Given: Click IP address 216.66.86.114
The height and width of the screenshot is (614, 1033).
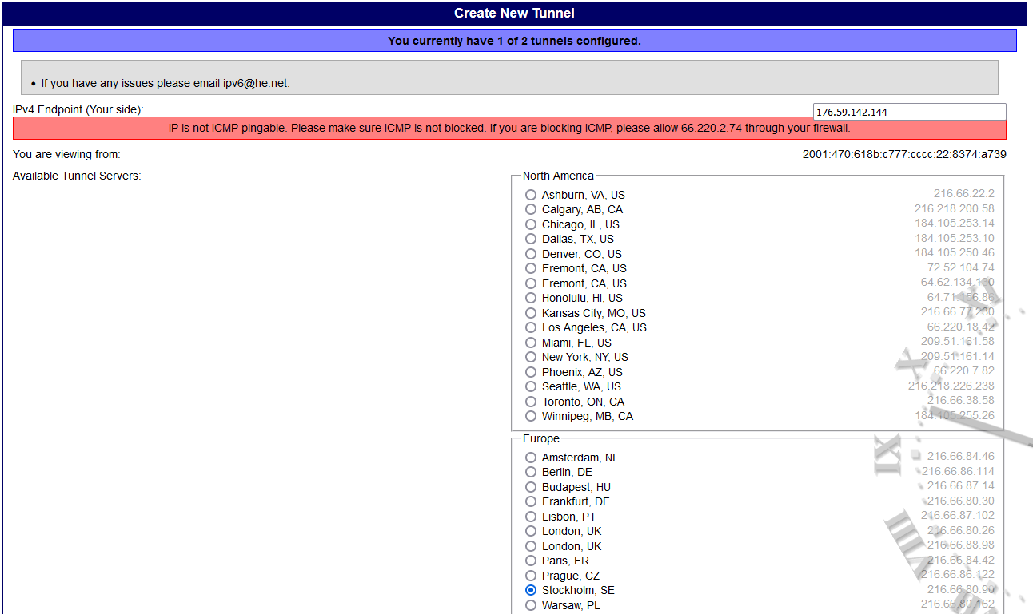Looking at the screenshot, I should [958, 471].
